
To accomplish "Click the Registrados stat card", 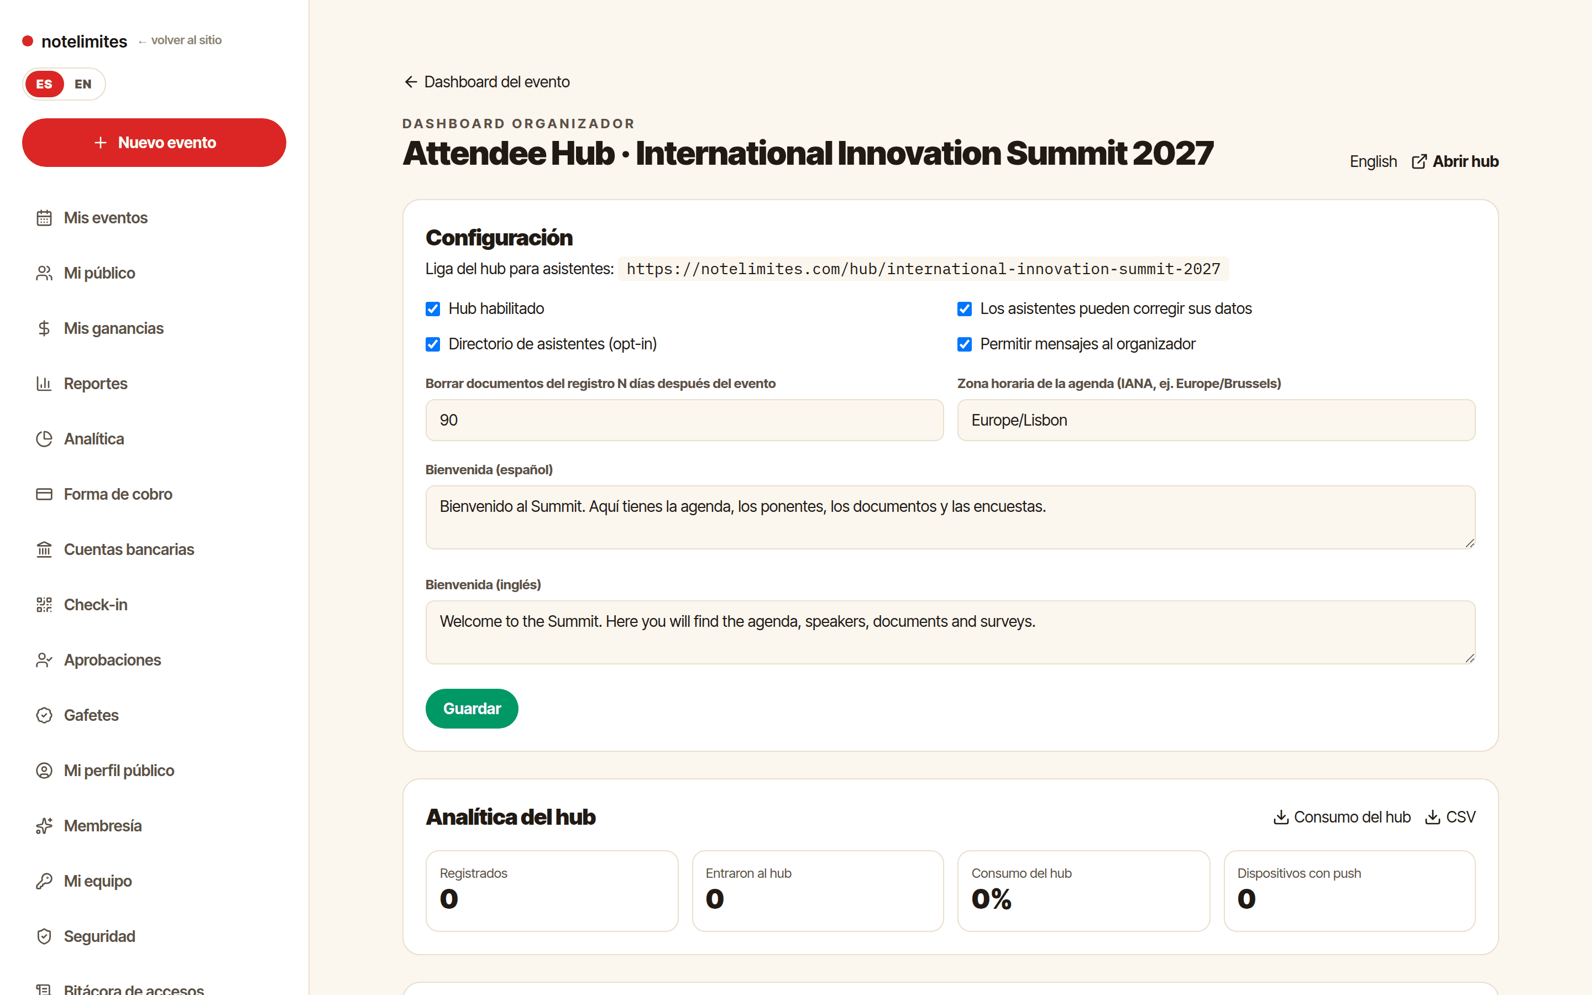I will [551, 891].
